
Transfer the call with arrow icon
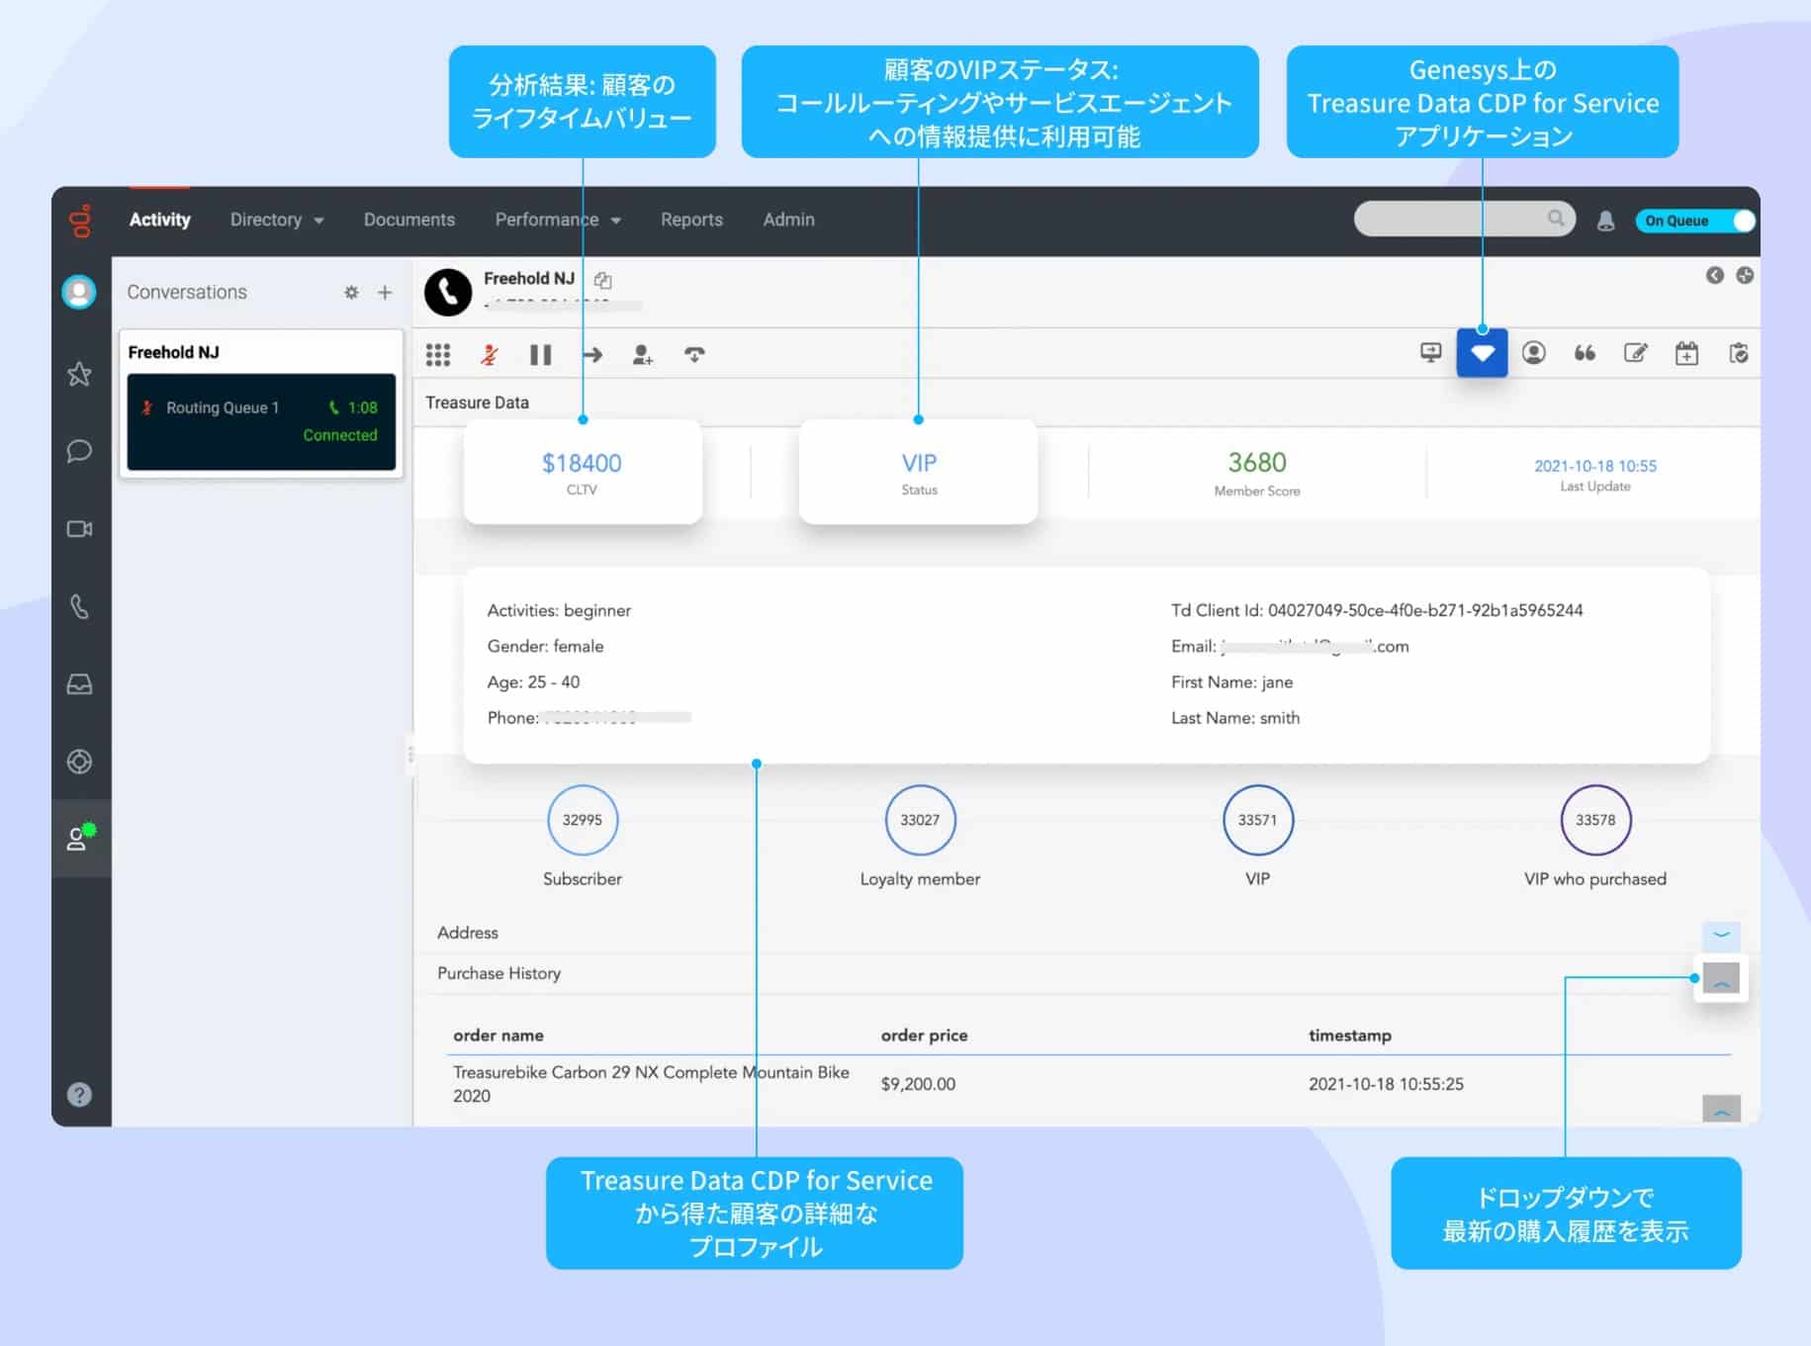click(592, 354)
